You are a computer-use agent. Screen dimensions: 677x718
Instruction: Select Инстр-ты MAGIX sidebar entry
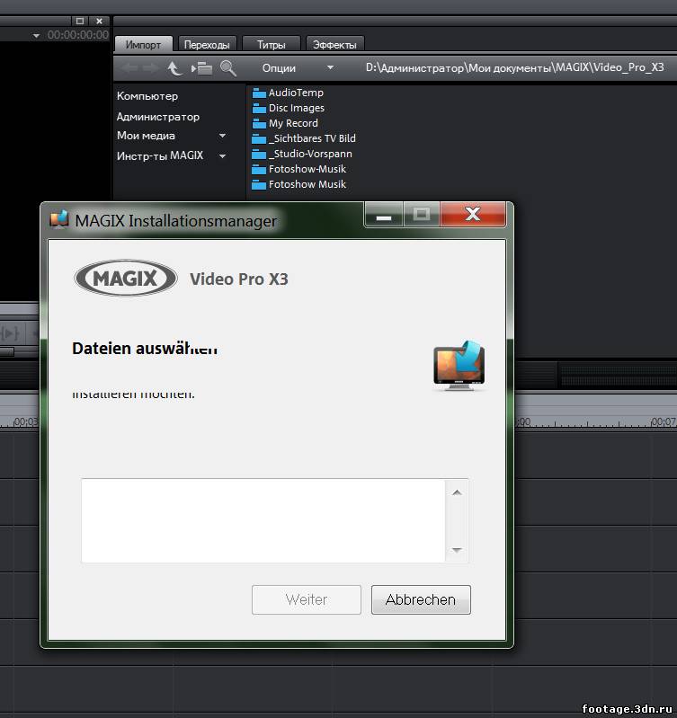pyautogui.click(x=160, y=155)
